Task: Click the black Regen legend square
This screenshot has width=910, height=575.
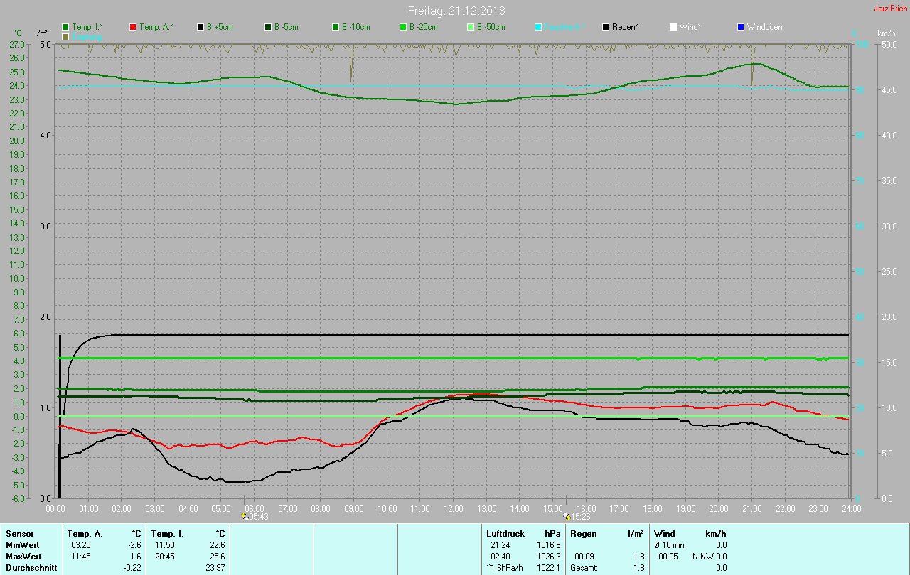Action: (x=606, y=27)
